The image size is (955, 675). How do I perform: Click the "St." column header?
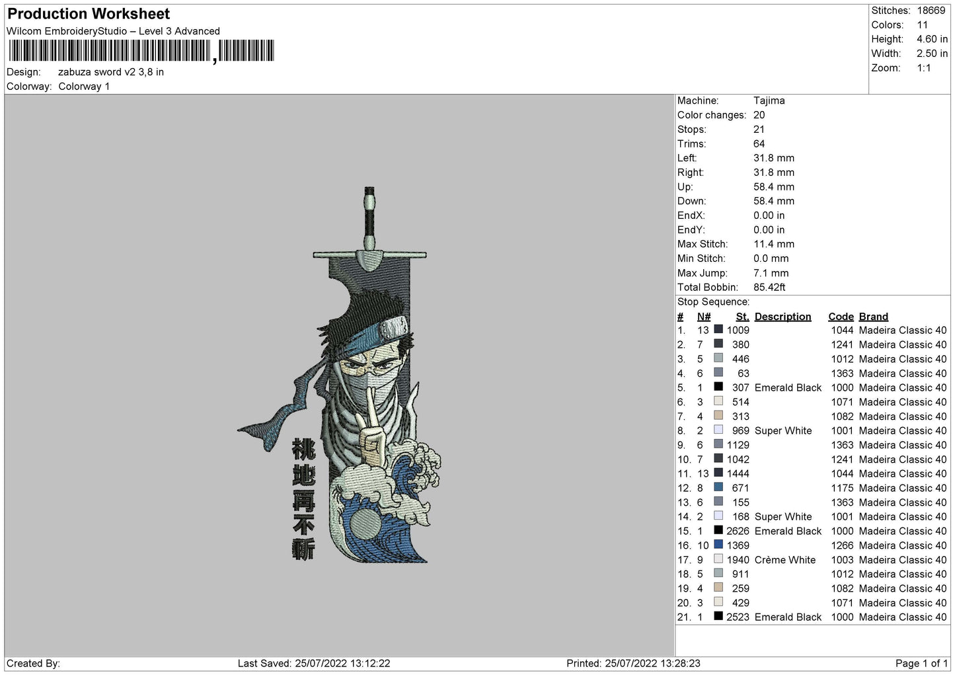coord(742,317)
